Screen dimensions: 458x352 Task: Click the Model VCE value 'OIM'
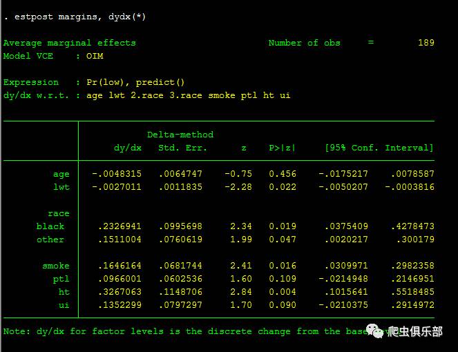point(95,56)
